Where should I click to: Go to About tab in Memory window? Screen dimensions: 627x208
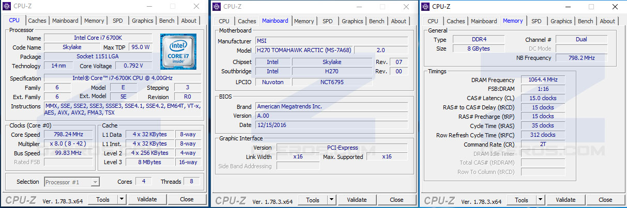[607, 21]
